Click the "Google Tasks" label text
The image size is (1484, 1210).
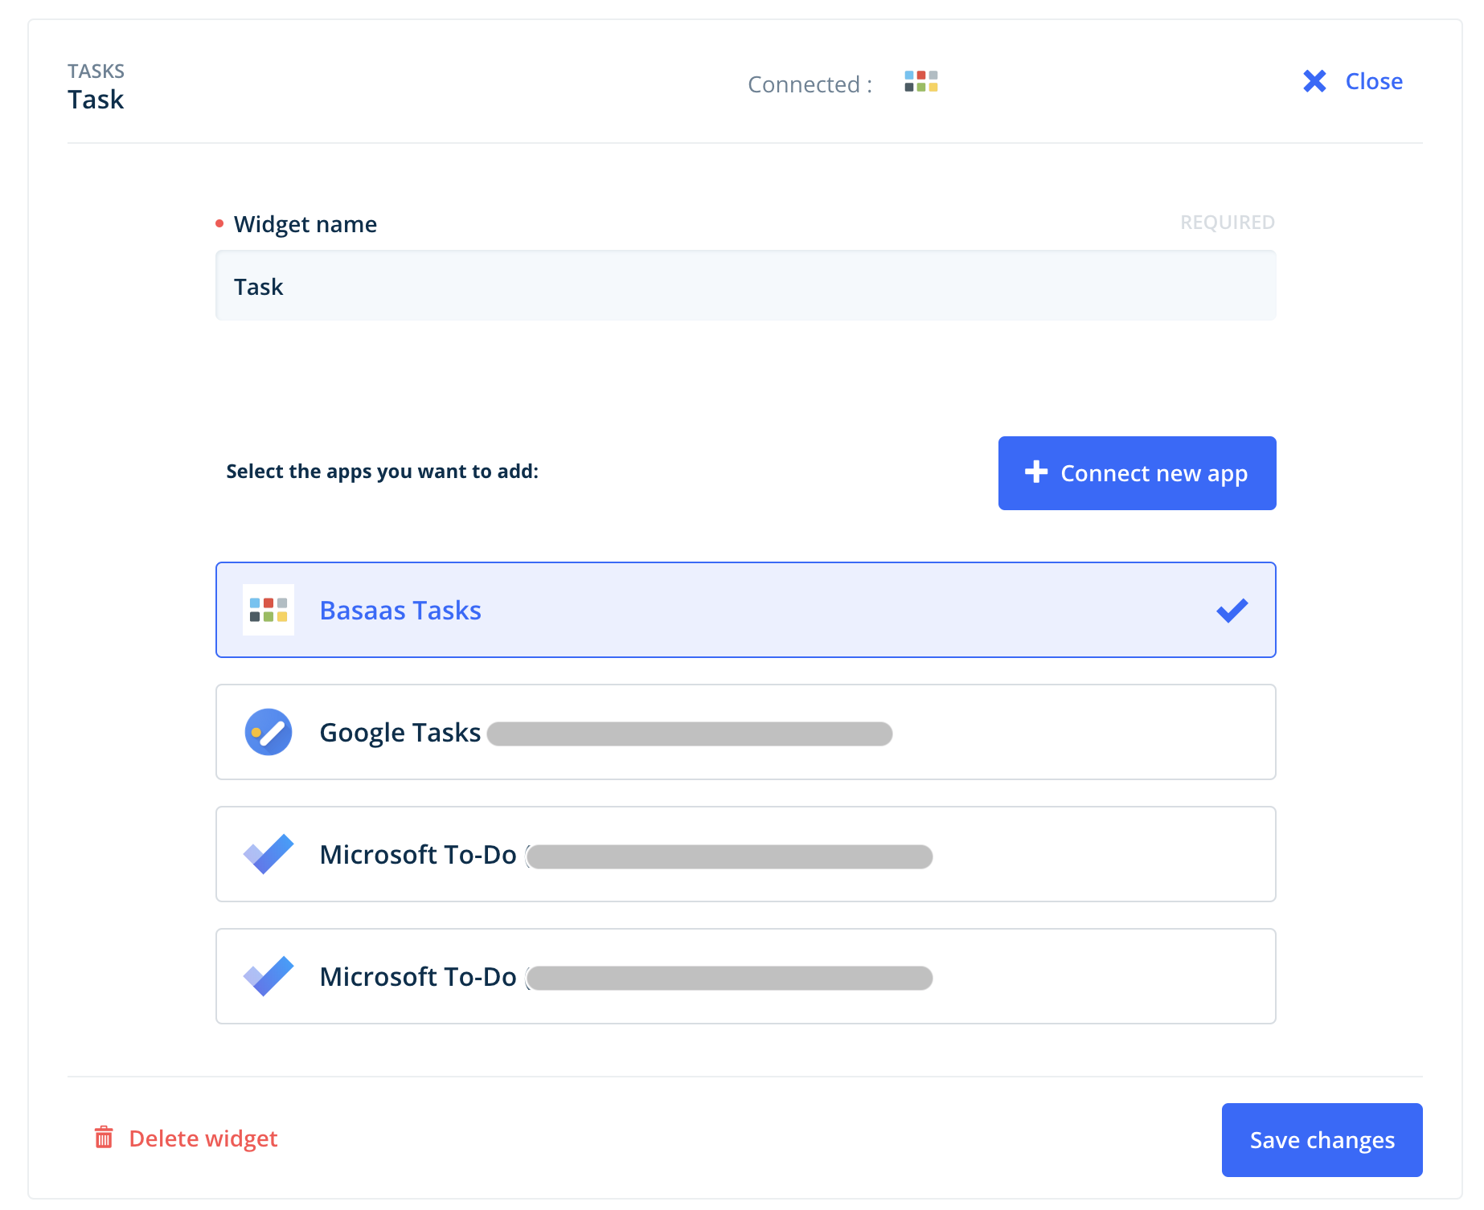(400, 733)
